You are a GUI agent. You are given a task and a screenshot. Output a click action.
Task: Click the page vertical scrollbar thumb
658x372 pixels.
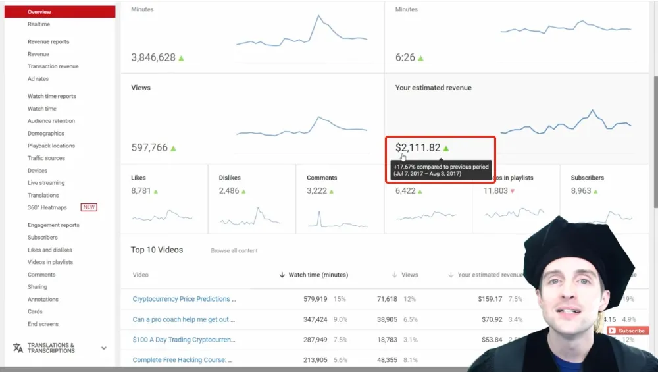coord(655,142)
